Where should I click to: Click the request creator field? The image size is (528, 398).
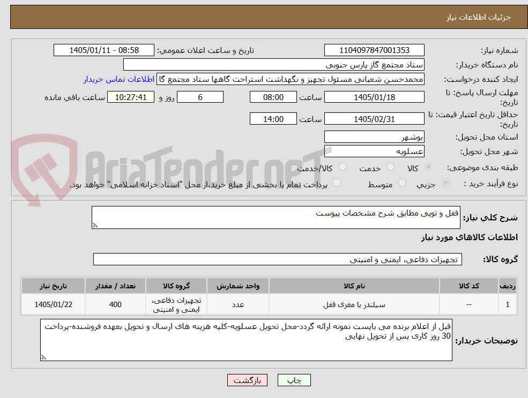[x=290, y=79]
